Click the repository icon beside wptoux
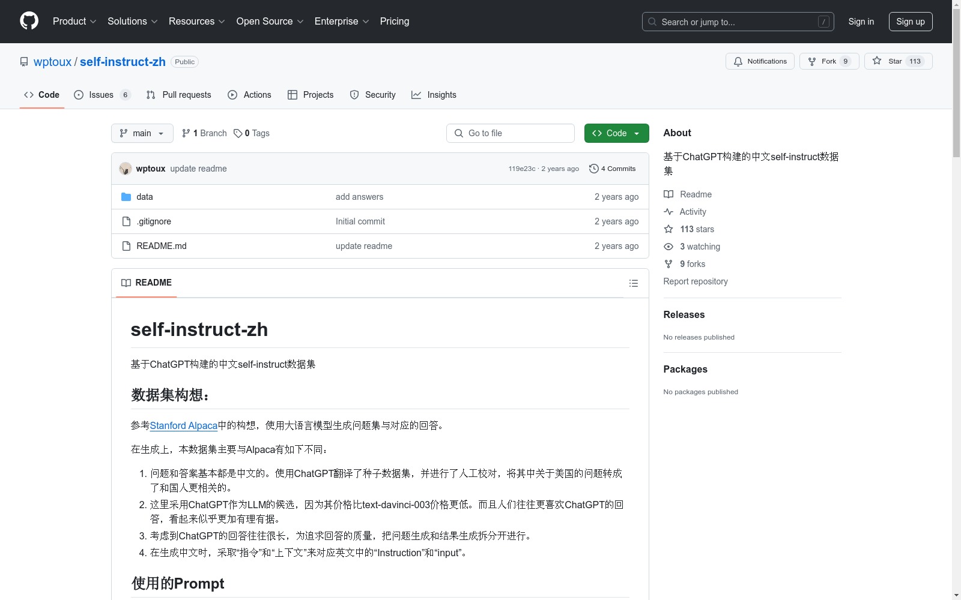The height and width of the screenshot is (600, 961). pos(24,62)
